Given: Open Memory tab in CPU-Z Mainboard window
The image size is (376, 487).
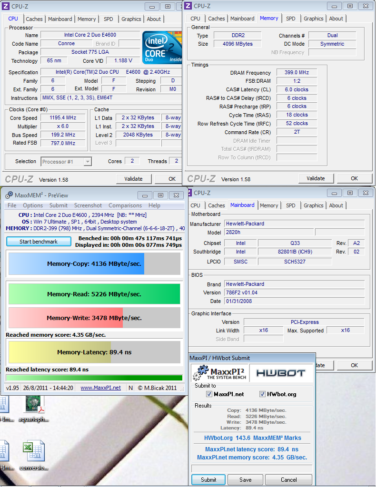Looking at the screenshot, I should (269, 205).
